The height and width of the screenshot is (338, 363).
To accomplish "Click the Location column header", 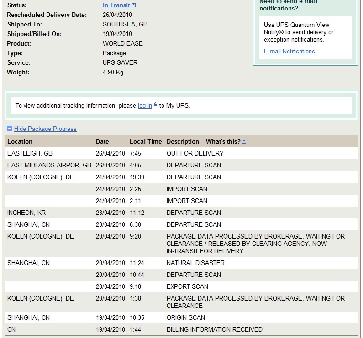I will [20, 141].
